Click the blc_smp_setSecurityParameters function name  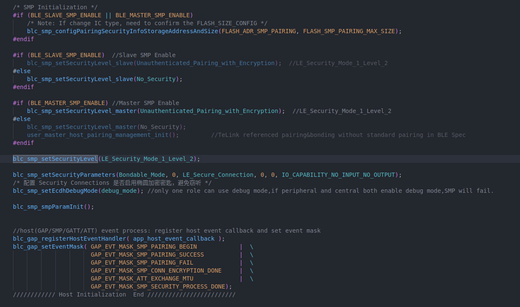click(64, 175)
